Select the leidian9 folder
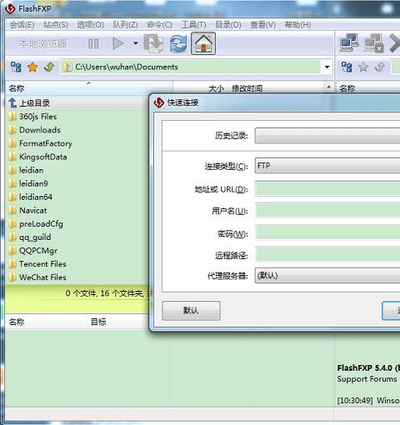The width and height of the screenshot is (400, 425). [77, 183]
